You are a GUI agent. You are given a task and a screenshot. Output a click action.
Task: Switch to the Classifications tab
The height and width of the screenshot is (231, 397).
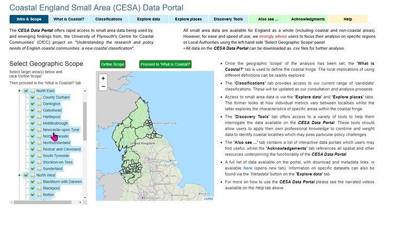(108, 19)
